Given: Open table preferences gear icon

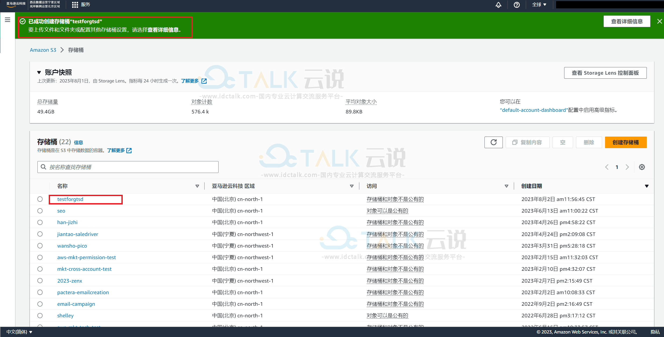Looking at the screenshot, I should point(642,167).
